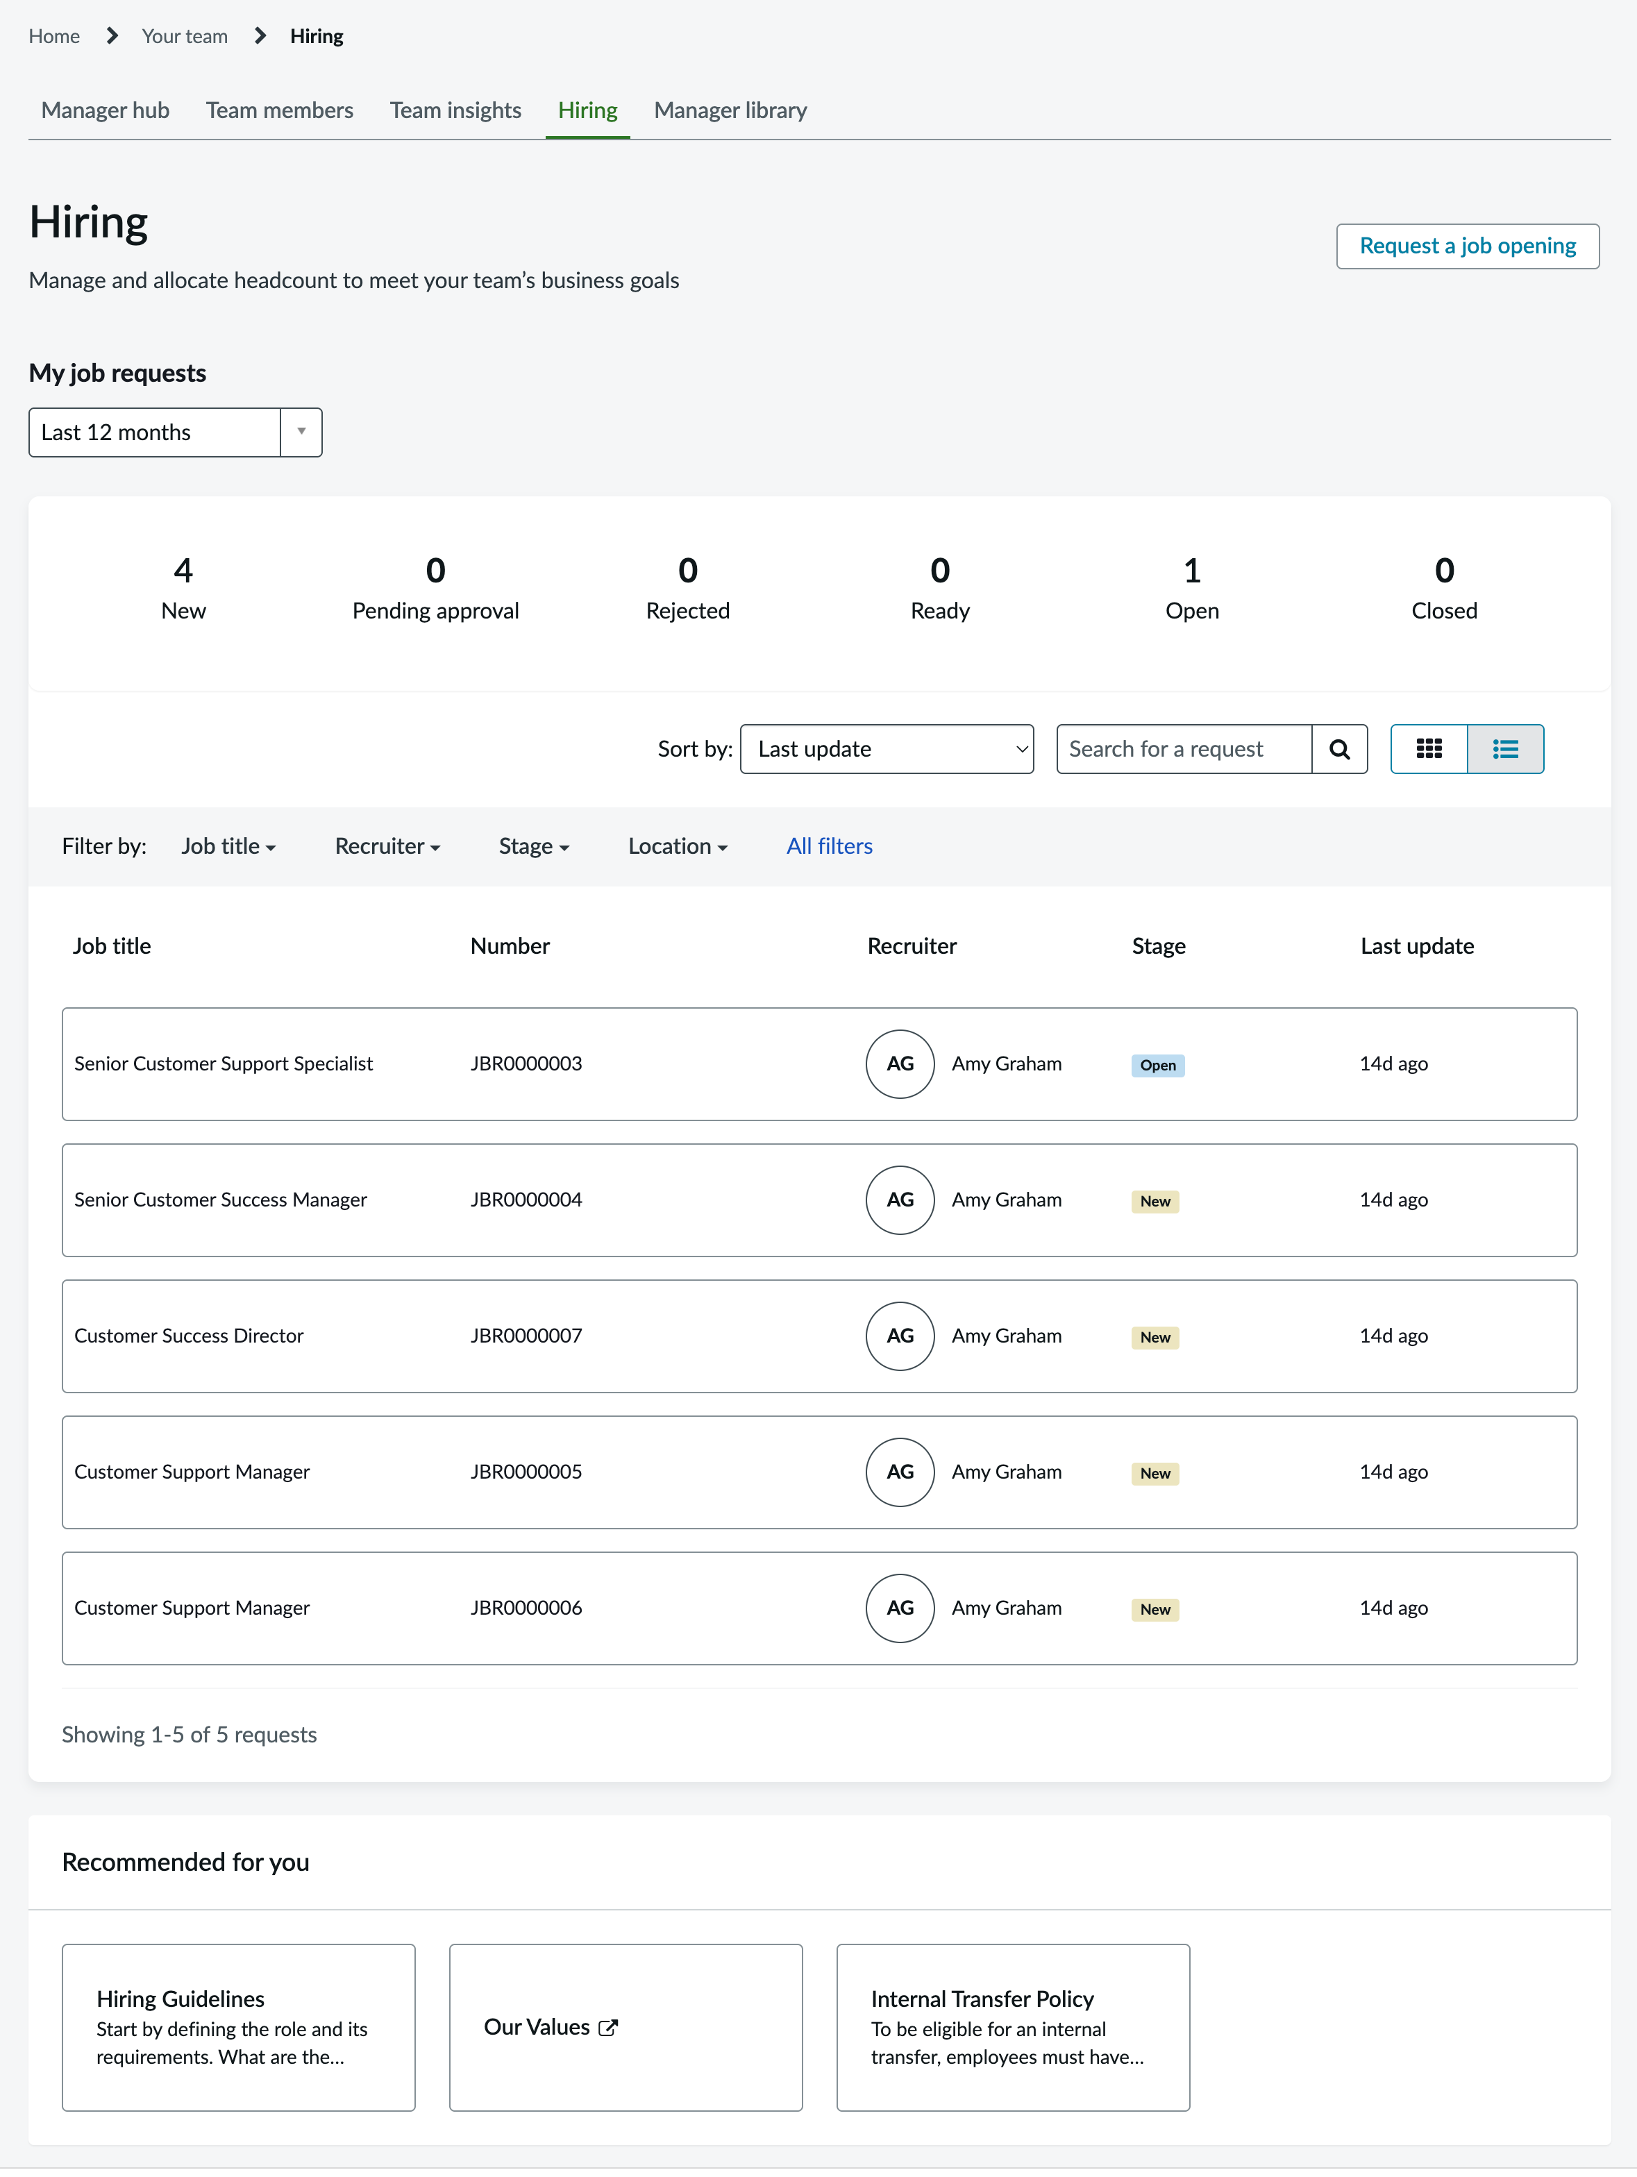Click the Closed count tile

(x=1444, y=589)
